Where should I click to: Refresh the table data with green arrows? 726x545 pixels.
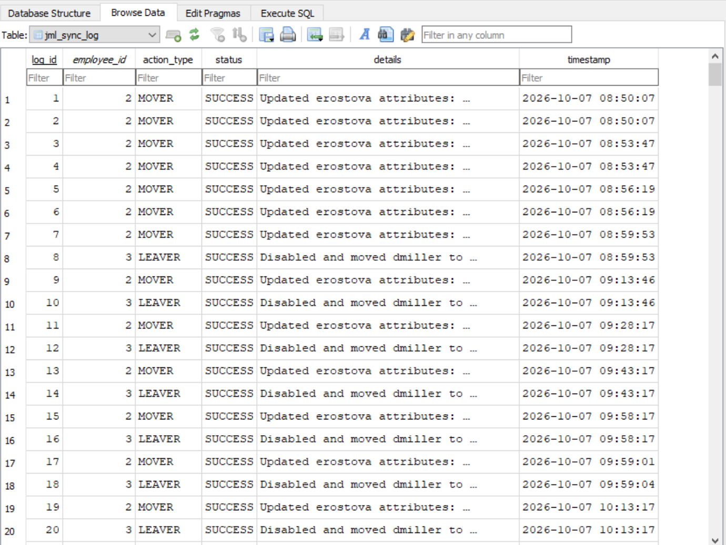195,35
